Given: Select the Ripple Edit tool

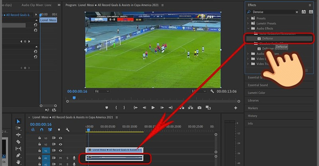Looking at the screenshot, I should pos(18,135).
